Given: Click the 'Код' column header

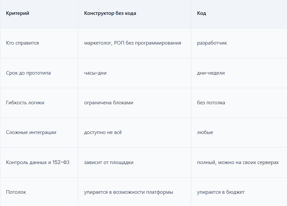Looking at the screenshot, I should pyautogui.click(x=202, y=13).
